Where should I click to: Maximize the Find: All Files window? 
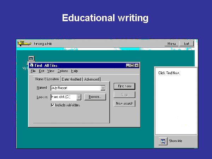[132, 65]
